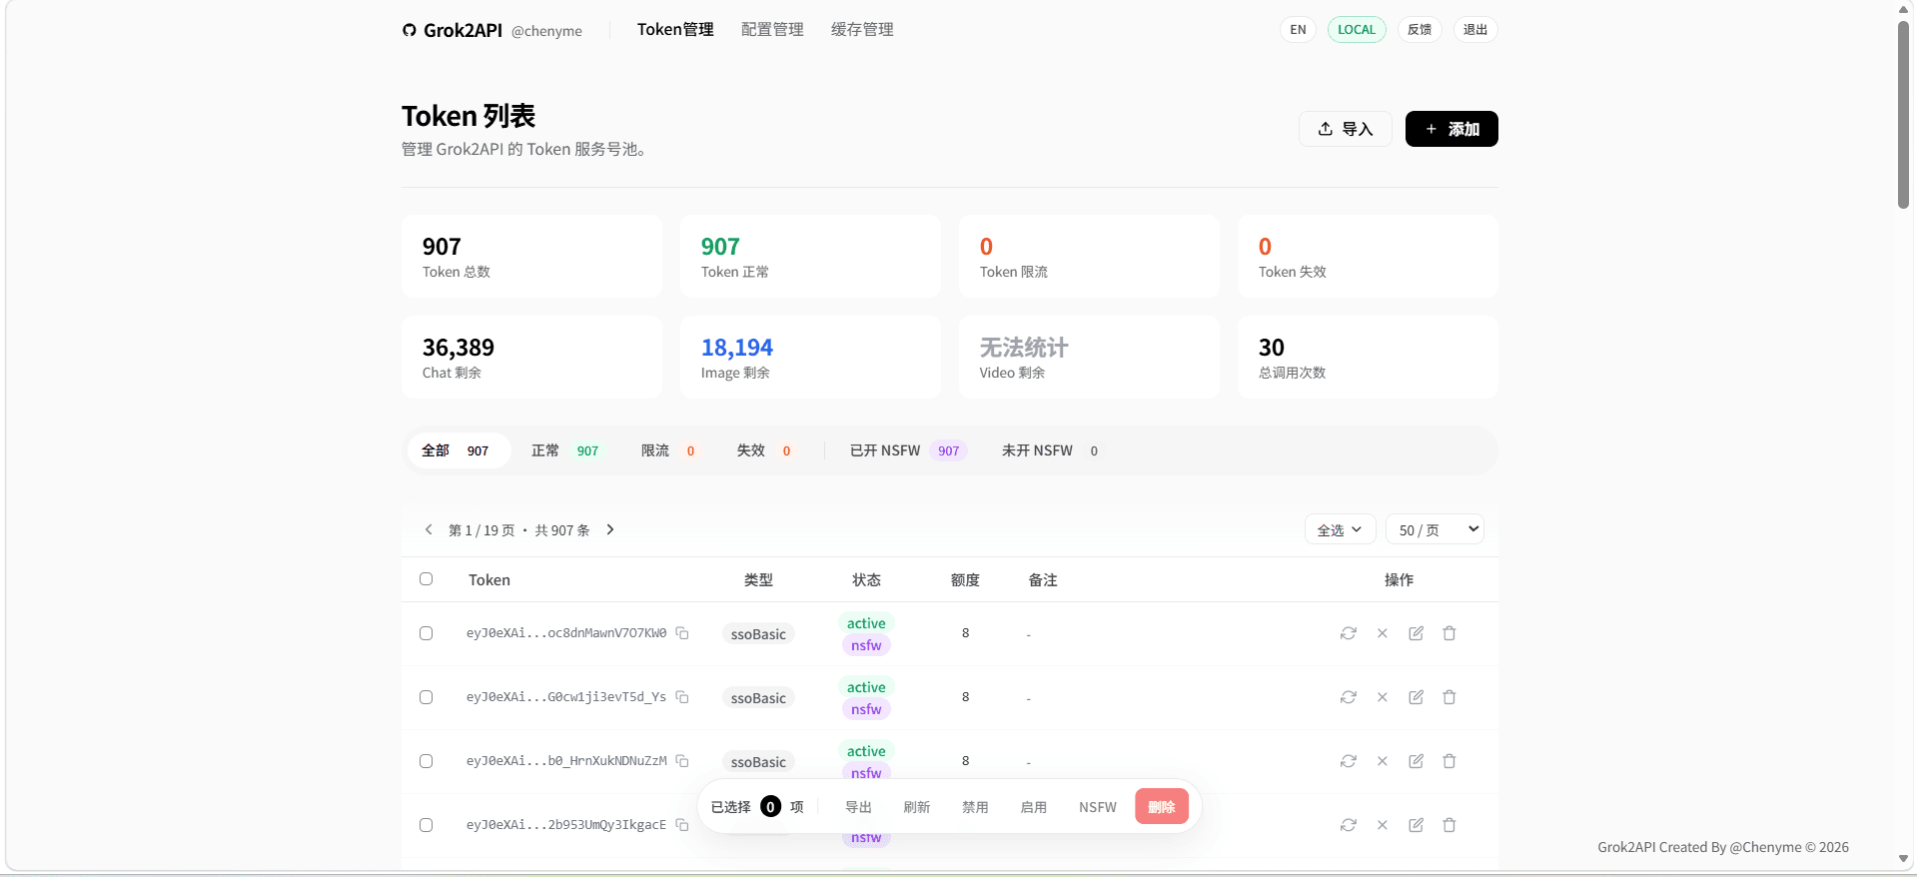Click 禁用 in the selection bar

pyautogui.click(x=975, y=807)
